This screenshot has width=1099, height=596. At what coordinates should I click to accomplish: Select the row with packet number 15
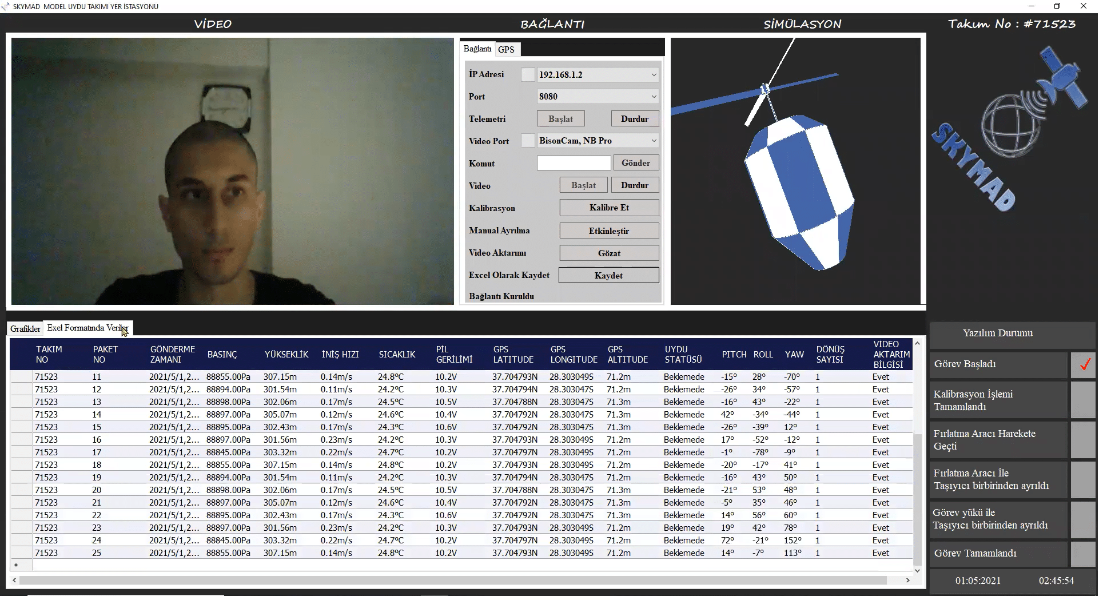click(461, 427)
